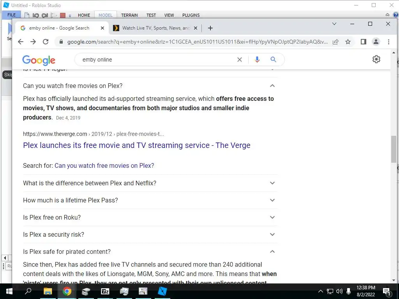Open Roblox Studio taskbar icon
The width and height of the screenshot is (399, 299).
pos(162,291)
